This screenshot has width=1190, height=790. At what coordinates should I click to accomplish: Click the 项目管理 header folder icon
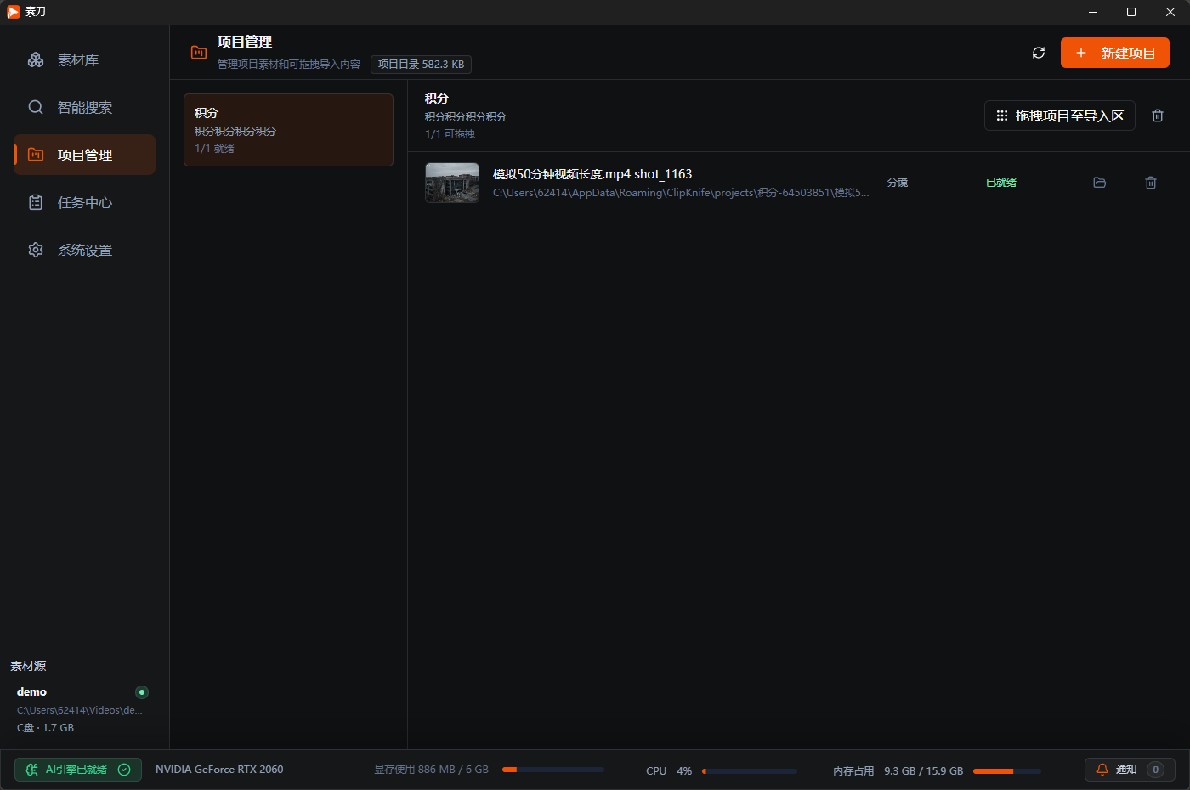pyautogui.click(x=199, y=52)
